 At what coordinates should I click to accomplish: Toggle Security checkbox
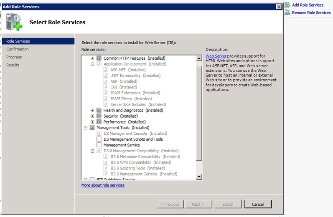[99, 116]
